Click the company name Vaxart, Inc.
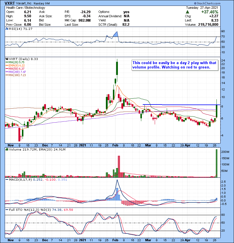 [x=24, y=3]
